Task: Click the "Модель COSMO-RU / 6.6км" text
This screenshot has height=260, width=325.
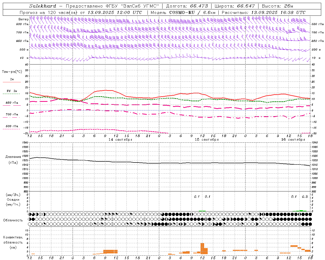Action: (x=183, y=12)
